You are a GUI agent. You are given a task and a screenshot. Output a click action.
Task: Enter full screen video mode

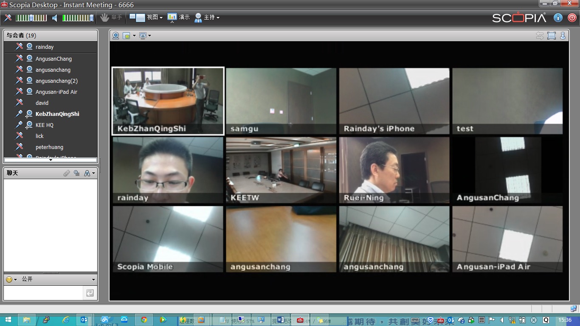click(551, 36)
